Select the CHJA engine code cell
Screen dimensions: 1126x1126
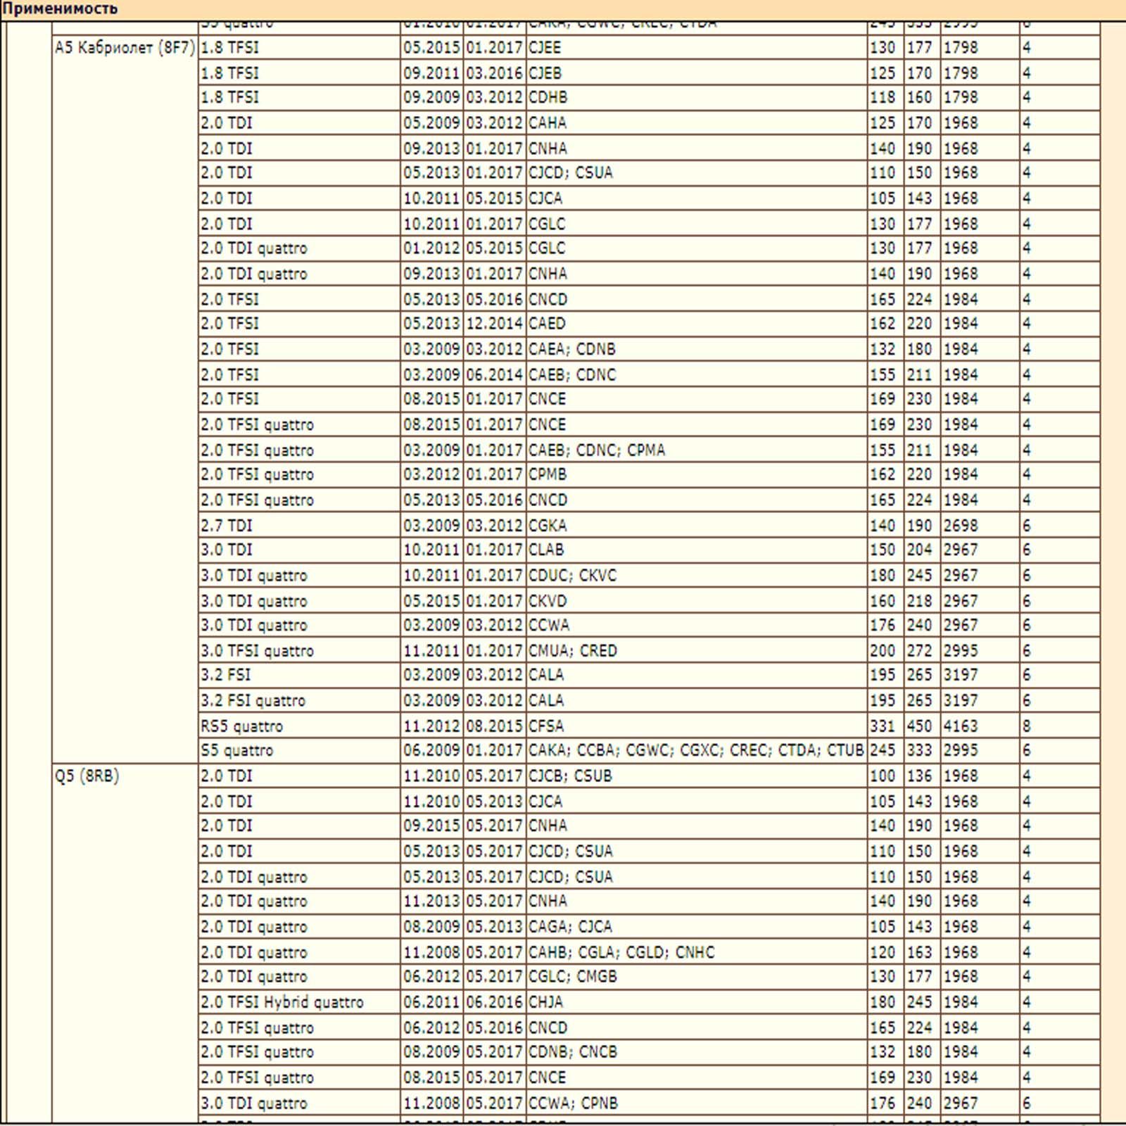546,1002
